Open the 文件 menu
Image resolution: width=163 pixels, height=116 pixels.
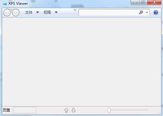coord(29,12)
